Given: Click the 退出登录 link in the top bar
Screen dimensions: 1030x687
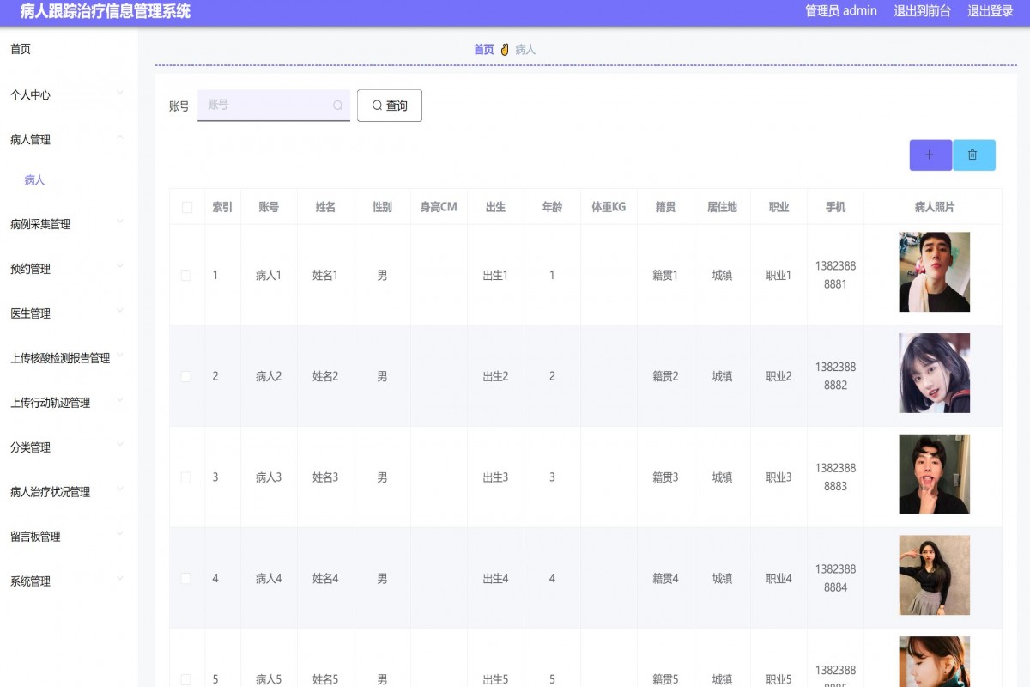Looking at the screenshot, I should tap(992, 11).
